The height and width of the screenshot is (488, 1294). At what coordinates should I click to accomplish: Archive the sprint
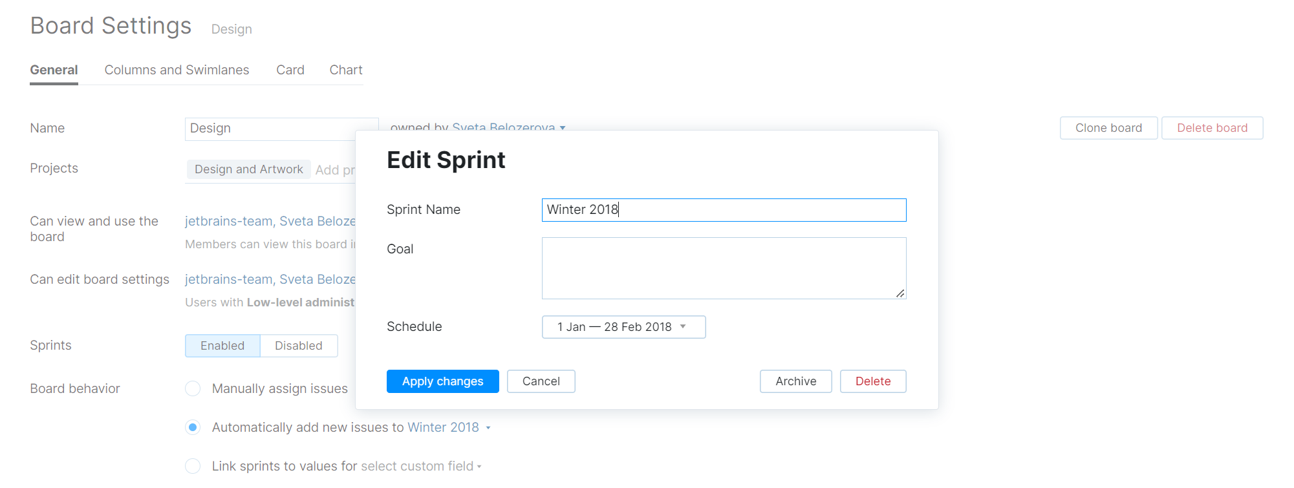point(795,381)
